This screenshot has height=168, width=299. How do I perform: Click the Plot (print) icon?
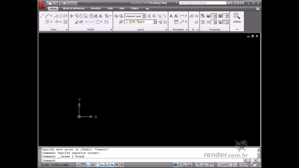click(x=64, y=3)
